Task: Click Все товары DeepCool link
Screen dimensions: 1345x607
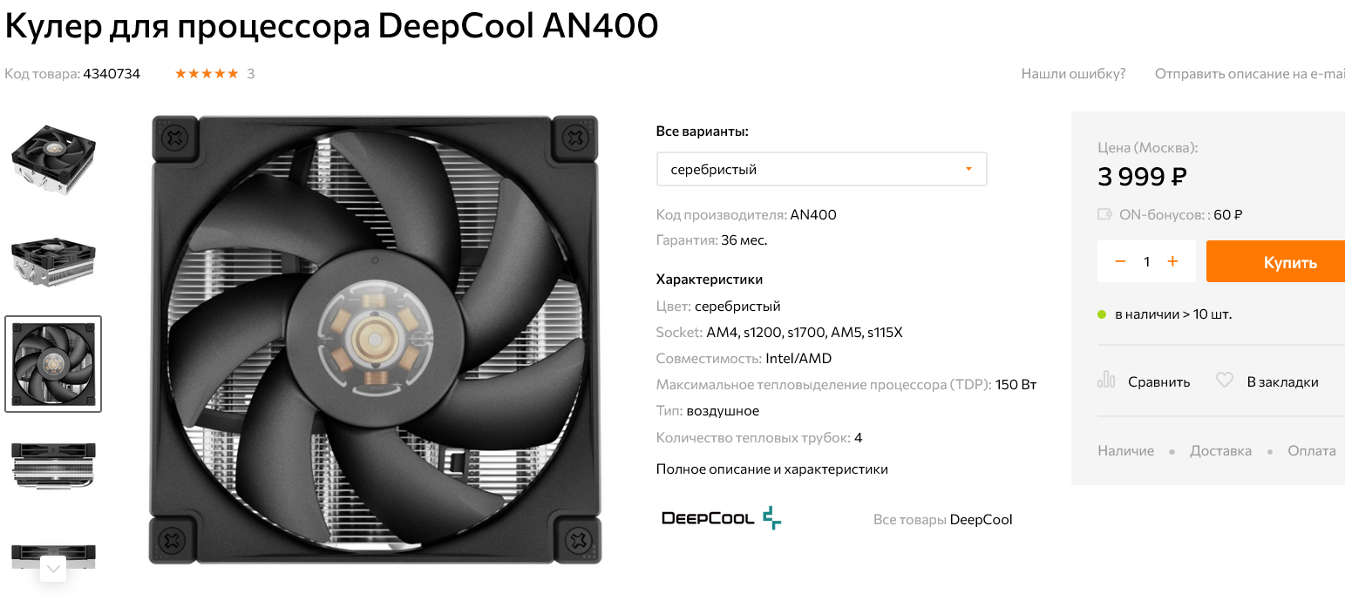Action: 942,520
